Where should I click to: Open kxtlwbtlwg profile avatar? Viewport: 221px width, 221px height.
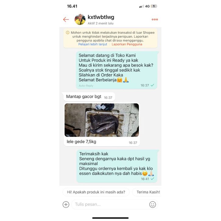point(80,19)
